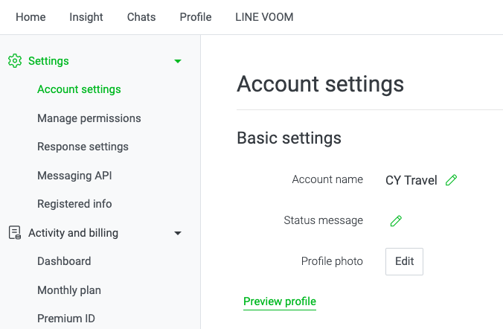Edit status message with pencil icon
The height and width of the screenshot is (329, 503).
pos(396,220)
